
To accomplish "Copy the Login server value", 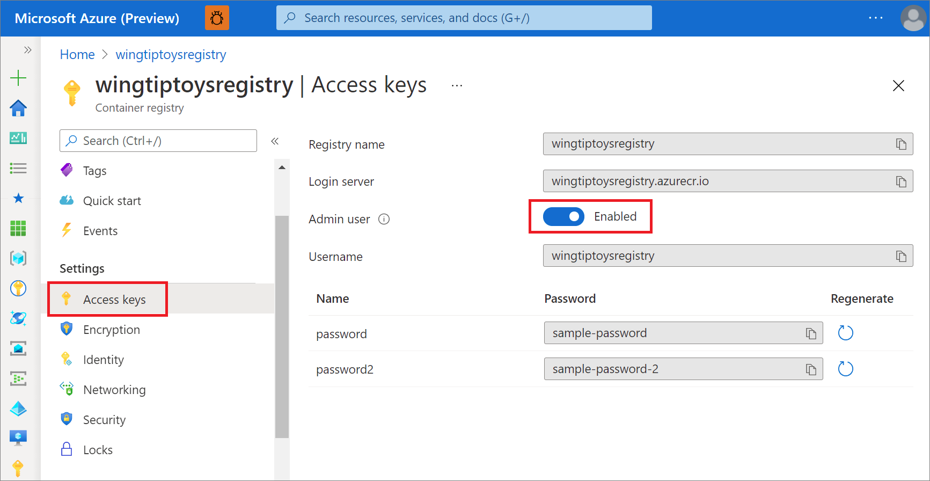I will [x=901, y=182].
